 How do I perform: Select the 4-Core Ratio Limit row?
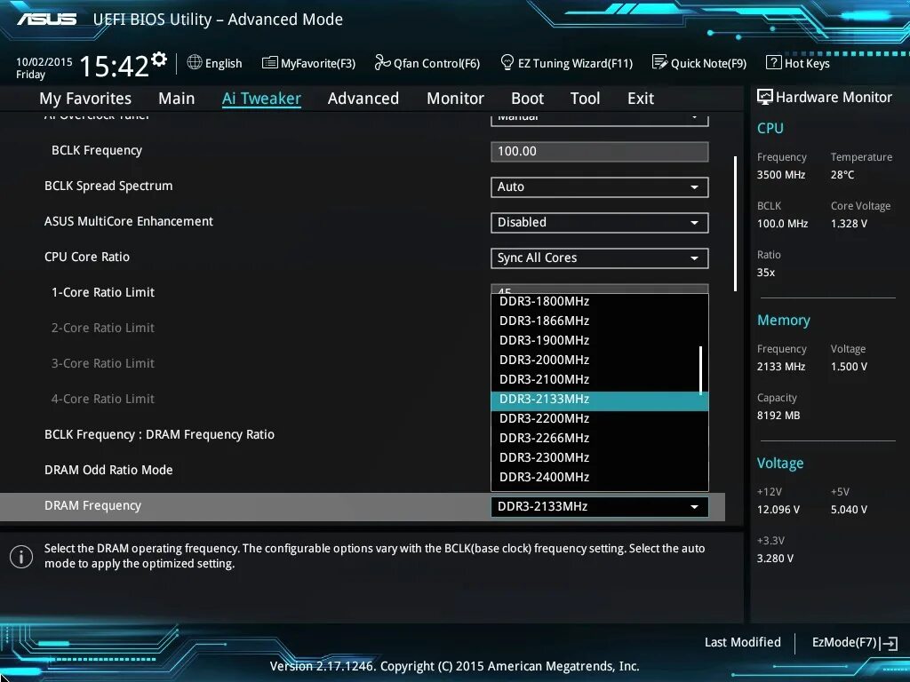point(103,399)
